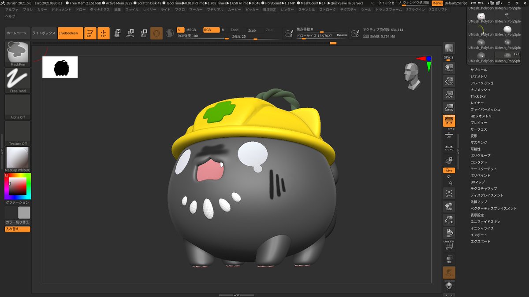This screenshot has width=529, height=297.
Task: Open the FreeHand stroke selector
Action: coord(18,81)
